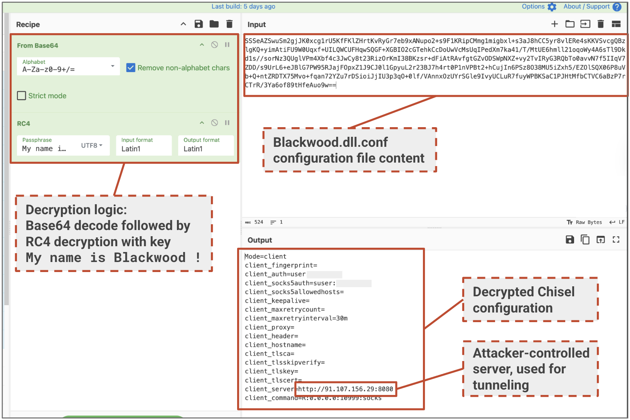The image size is (630, 420).
Task: Click the input line count indicator
Action: coord(277,222)
